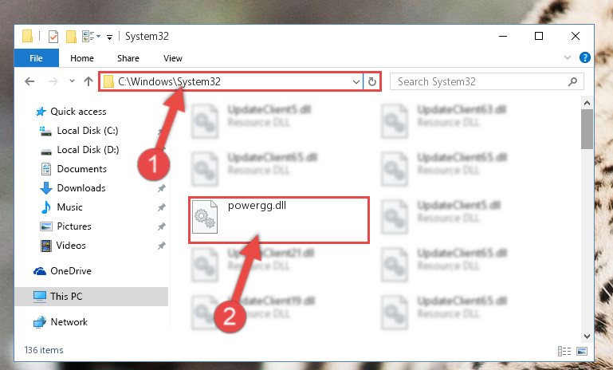Go up one folder level
Viewport: 613px width, 370px height.
88,81
